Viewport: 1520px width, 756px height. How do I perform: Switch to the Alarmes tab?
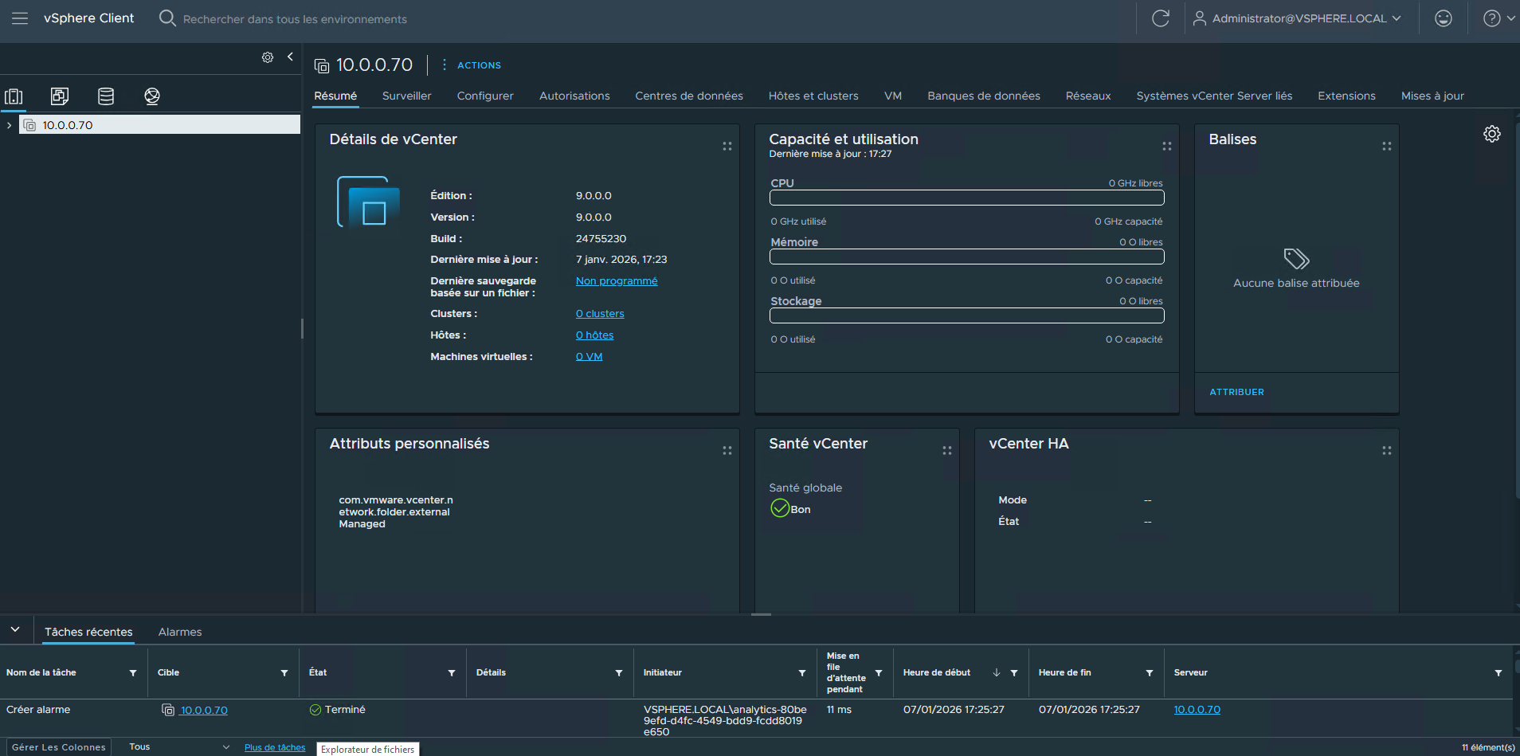180,632
